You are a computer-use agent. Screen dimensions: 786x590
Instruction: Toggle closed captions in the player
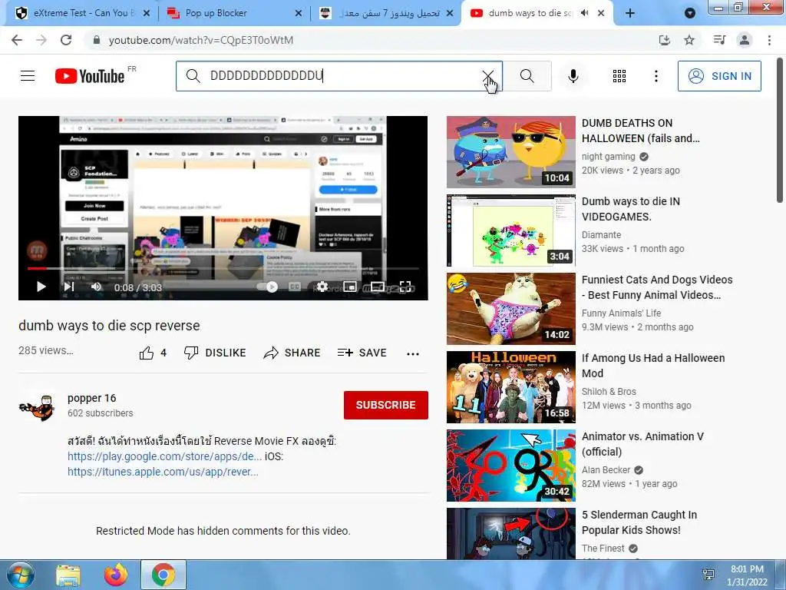(x=295, y=287)
